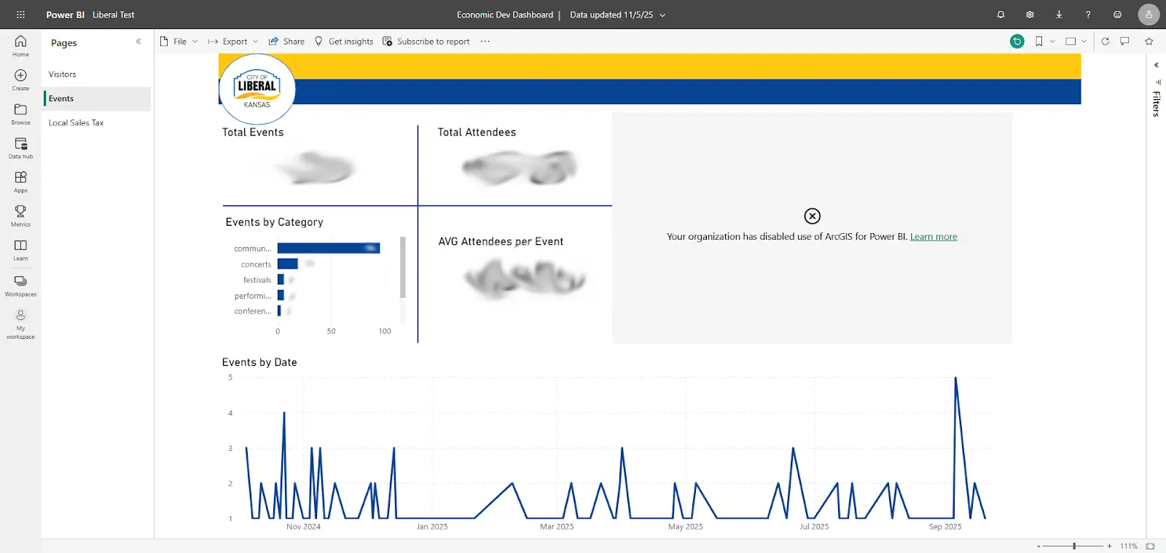Favorite the report with star icon

click(1149, 42)
